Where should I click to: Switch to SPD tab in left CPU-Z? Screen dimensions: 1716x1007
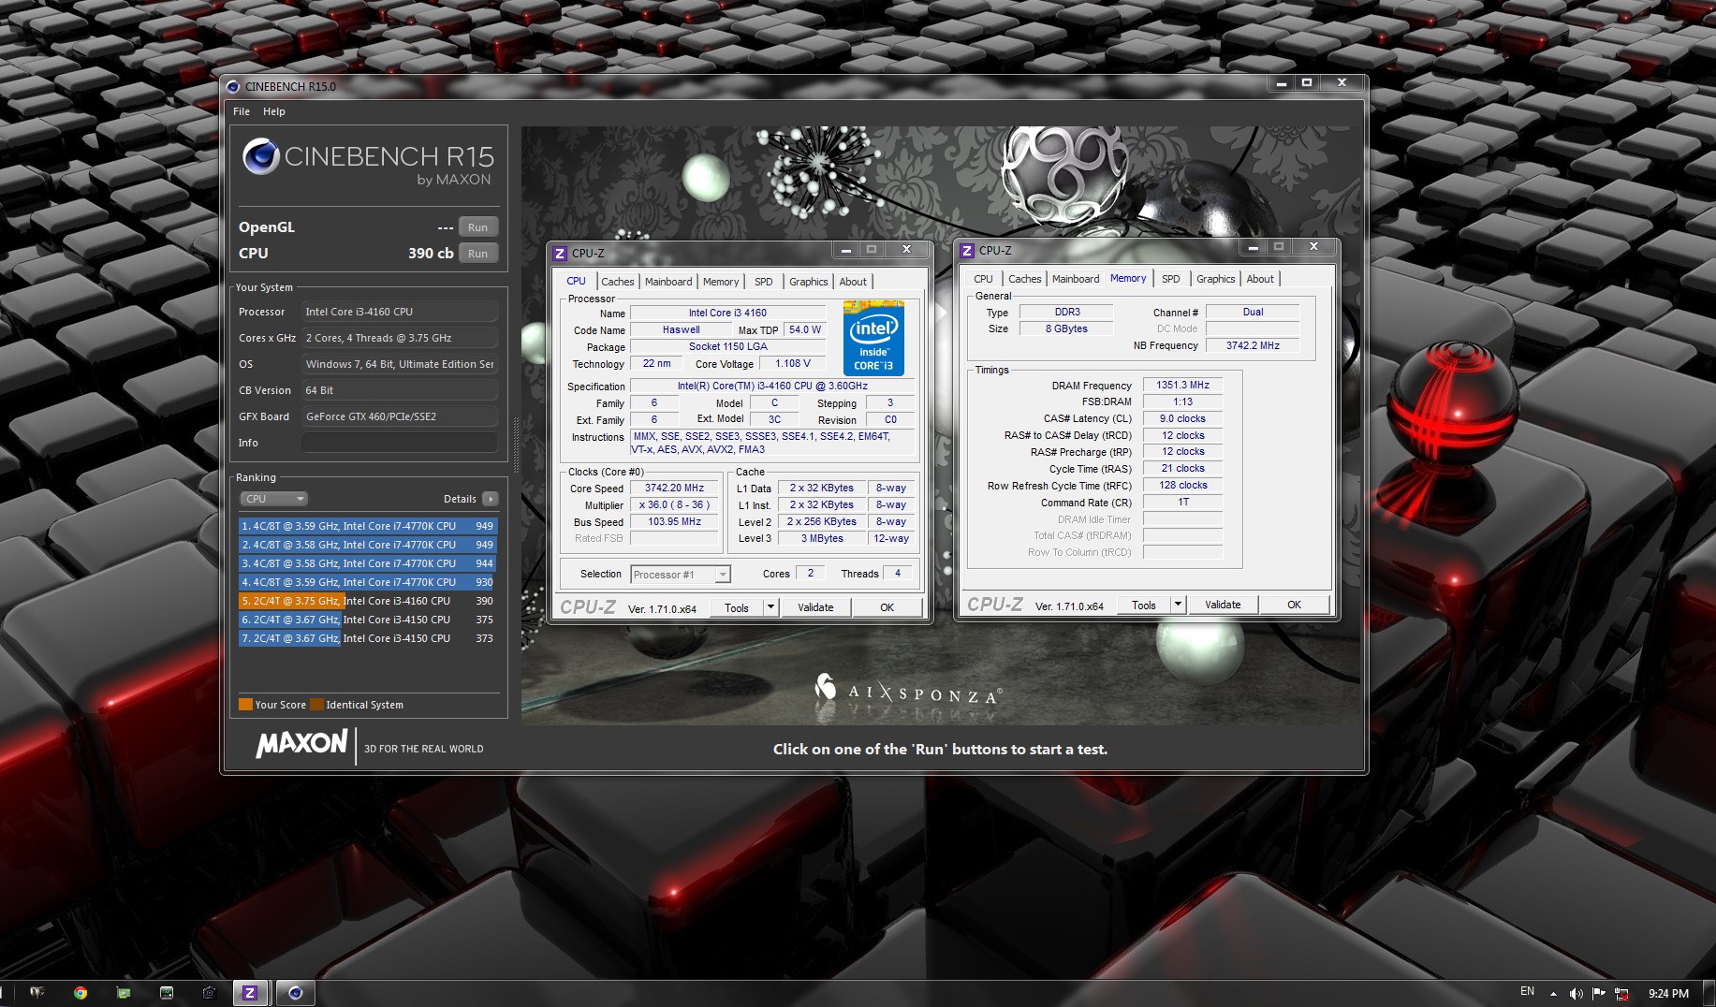[764, 282]
